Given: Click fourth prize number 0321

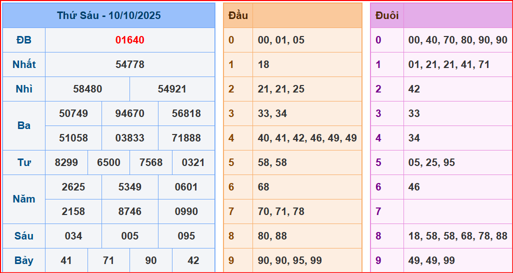Looking at the screenshot, I should click(x=193, y=162).
